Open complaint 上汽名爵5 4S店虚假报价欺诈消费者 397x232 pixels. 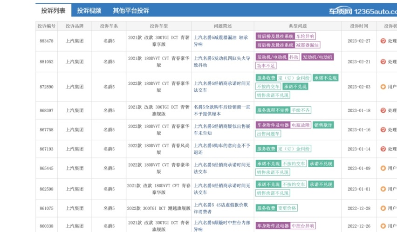pyautogui.click(x=221, y=208)
